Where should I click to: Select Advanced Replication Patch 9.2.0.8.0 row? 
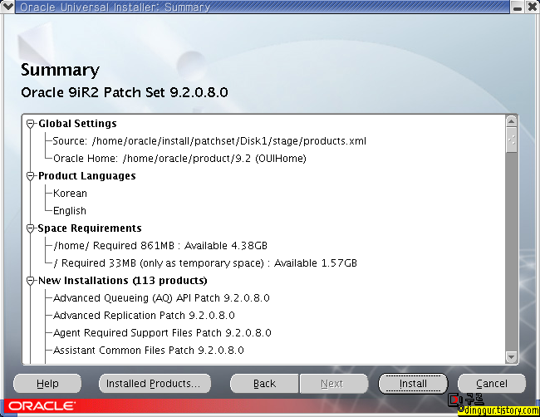coord(144,316)
